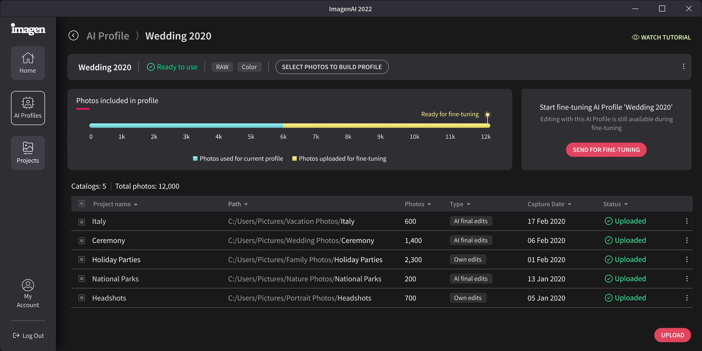Open My Account profile icon
702x351 pixels.
pos(28,285)
